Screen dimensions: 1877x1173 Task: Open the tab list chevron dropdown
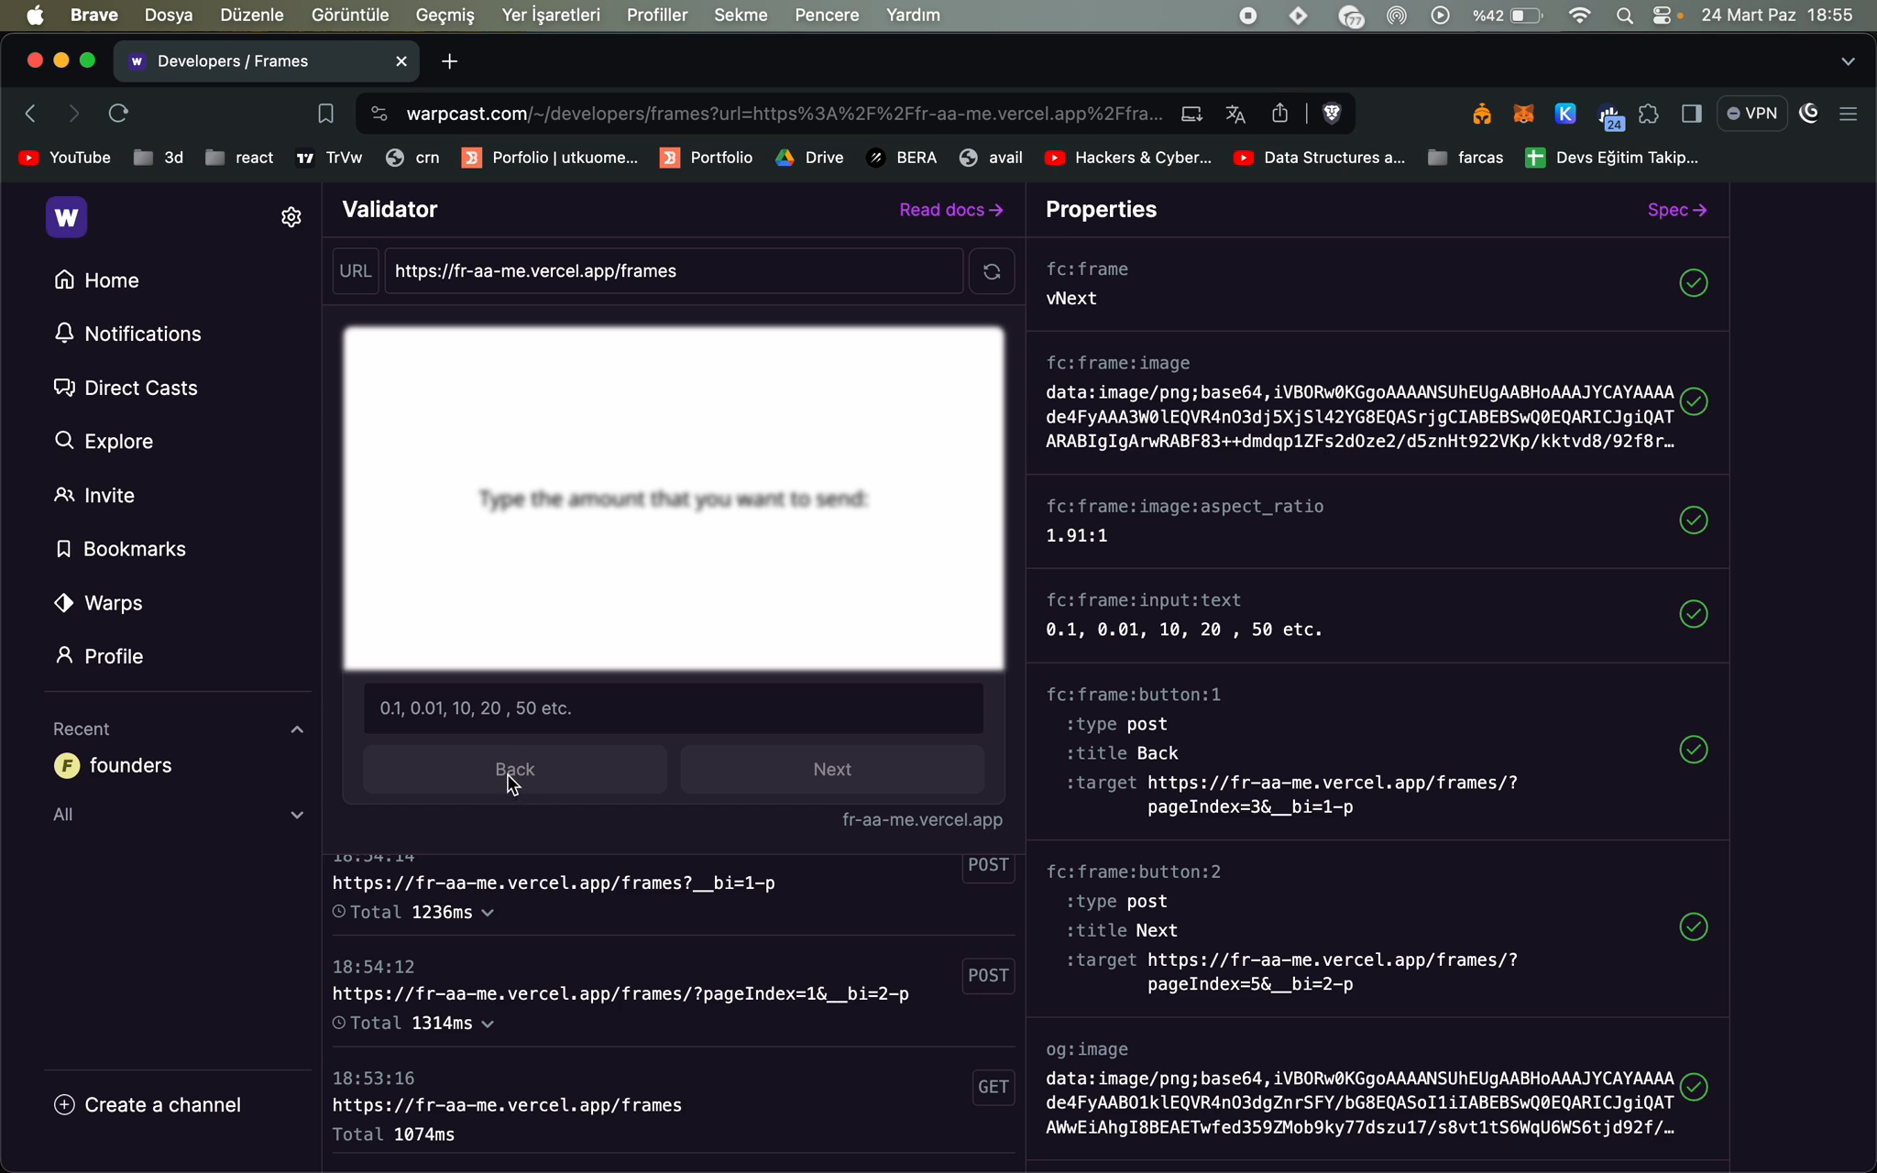click(x=1848, y=61)
